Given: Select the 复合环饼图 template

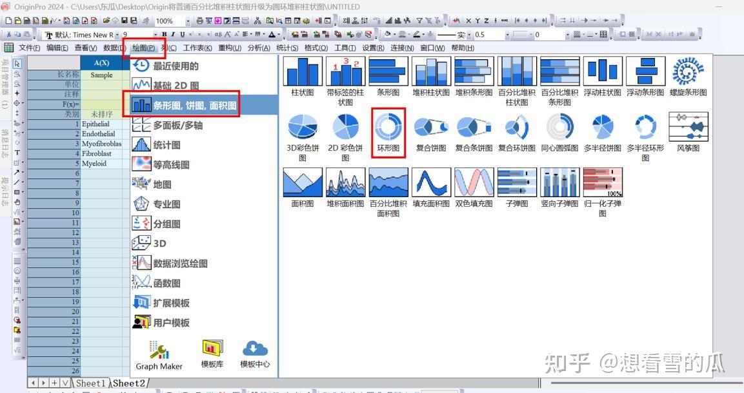Looking at the screenshot, I should tap(517, 132).
